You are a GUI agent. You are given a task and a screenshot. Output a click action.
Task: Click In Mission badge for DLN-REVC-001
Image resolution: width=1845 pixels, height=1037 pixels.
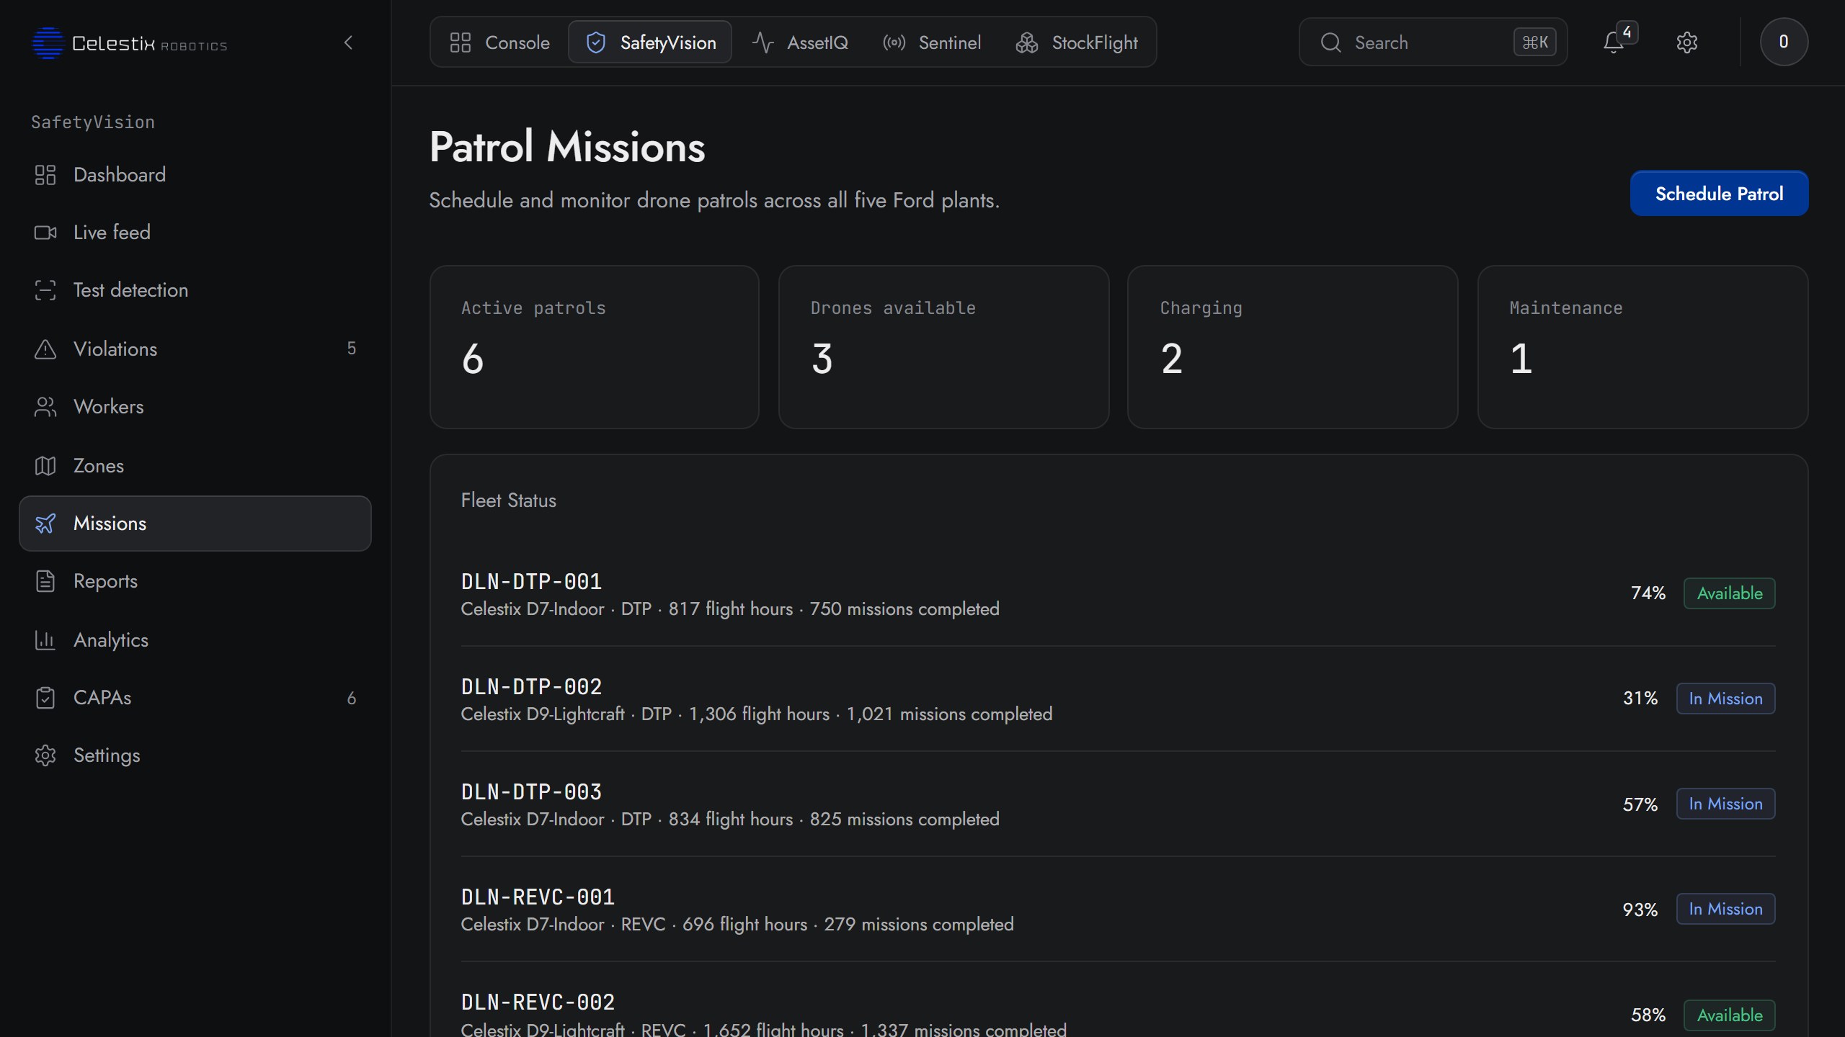pos(1725,909)
